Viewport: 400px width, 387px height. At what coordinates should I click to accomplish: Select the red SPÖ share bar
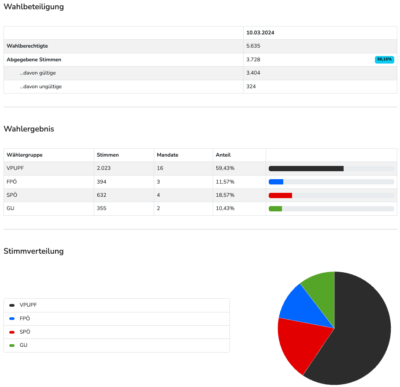pos(280,195)
